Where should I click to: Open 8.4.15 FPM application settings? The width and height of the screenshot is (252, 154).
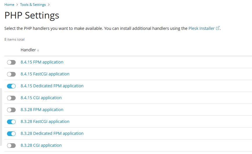click(42, 62)
